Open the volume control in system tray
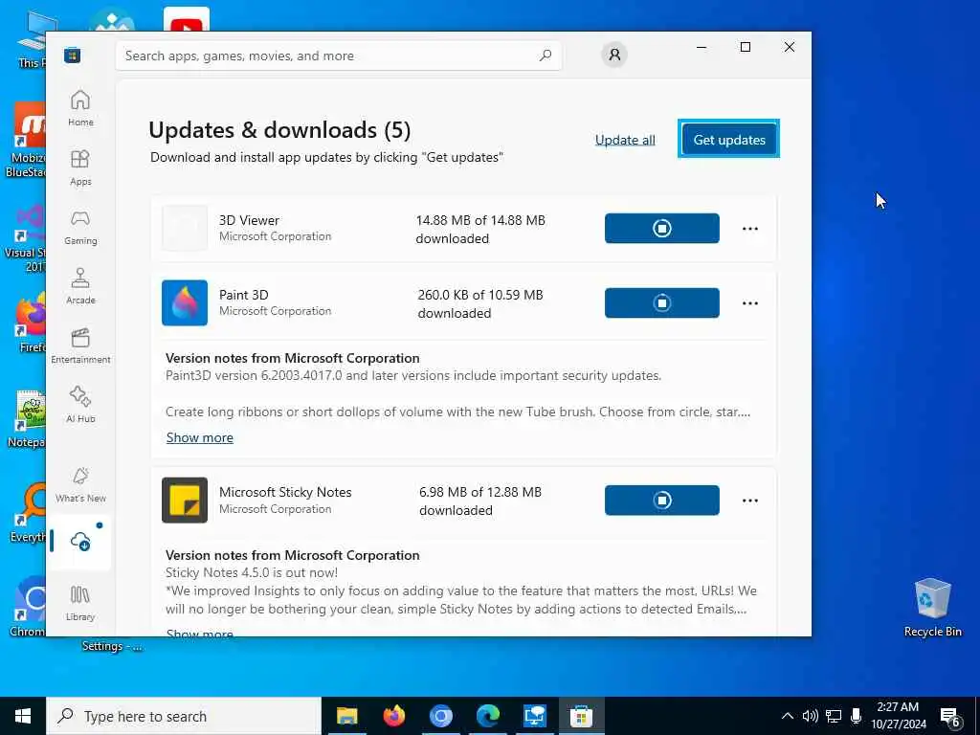Viewport: 980px width, 735px height. tap(810, 716)
